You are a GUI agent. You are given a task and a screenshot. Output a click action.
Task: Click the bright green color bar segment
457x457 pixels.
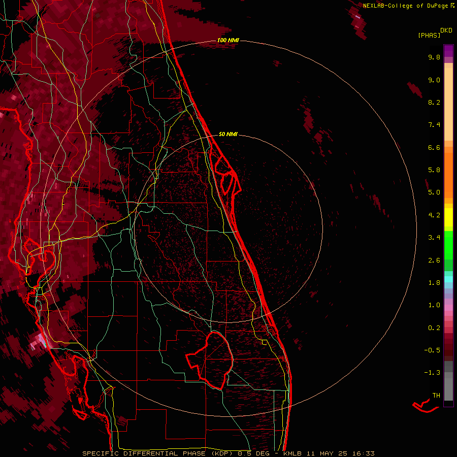(448, 245)
